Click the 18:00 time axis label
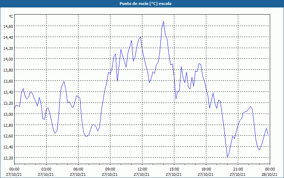284x178 pixels. (206, 169)
